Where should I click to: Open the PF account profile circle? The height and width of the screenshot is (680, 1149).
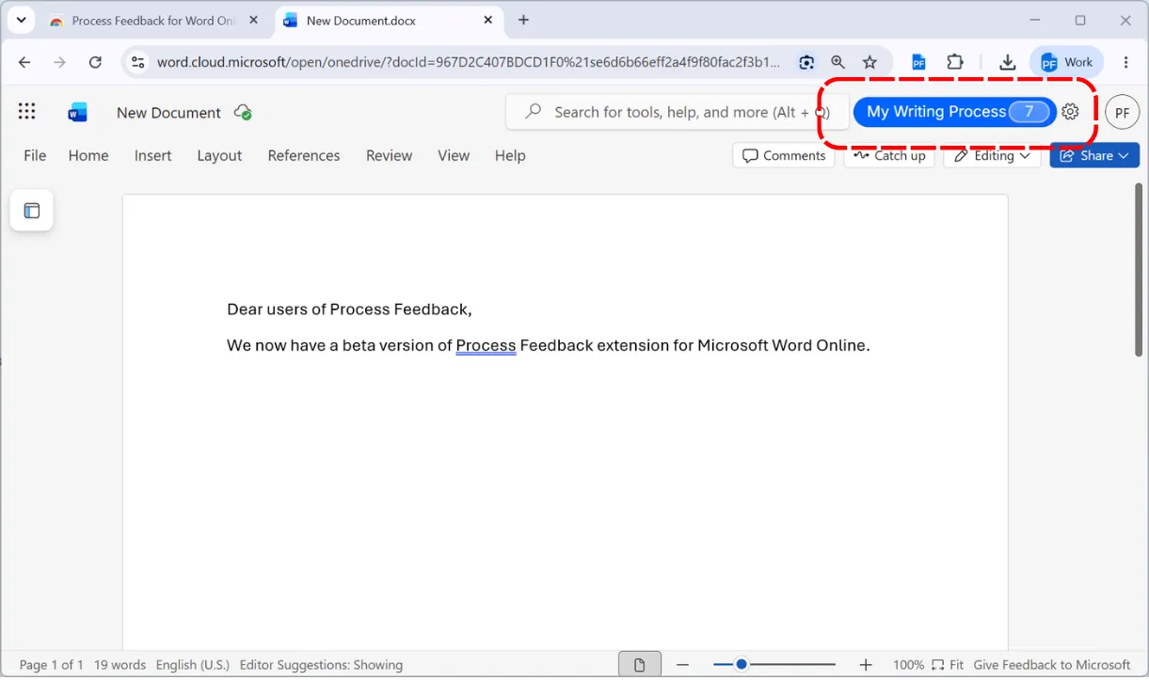[1122, 112]
